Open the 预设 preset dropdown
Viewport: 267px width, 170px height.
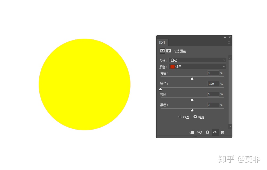click(197, 60)
